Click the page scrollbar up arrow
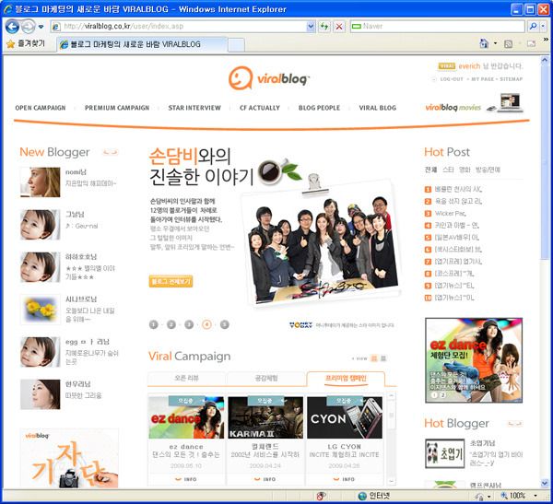553x504 pixels. (x=545, y=60)
